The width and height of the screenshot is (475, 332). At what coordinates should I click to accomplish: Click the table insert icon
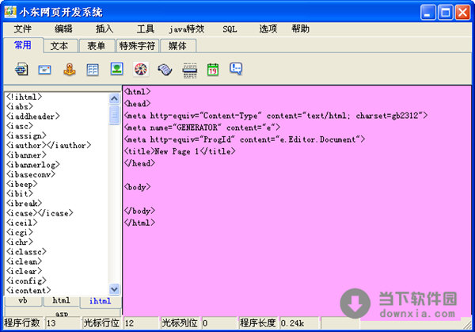coord(93,70)
